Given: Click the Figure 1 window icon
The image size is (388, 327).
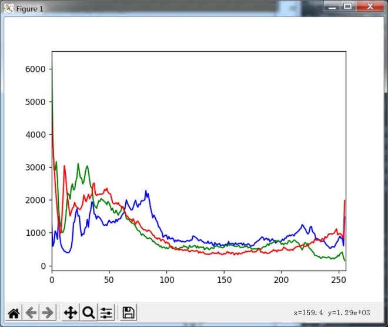Looking at the screenshot, I should 8,8.
